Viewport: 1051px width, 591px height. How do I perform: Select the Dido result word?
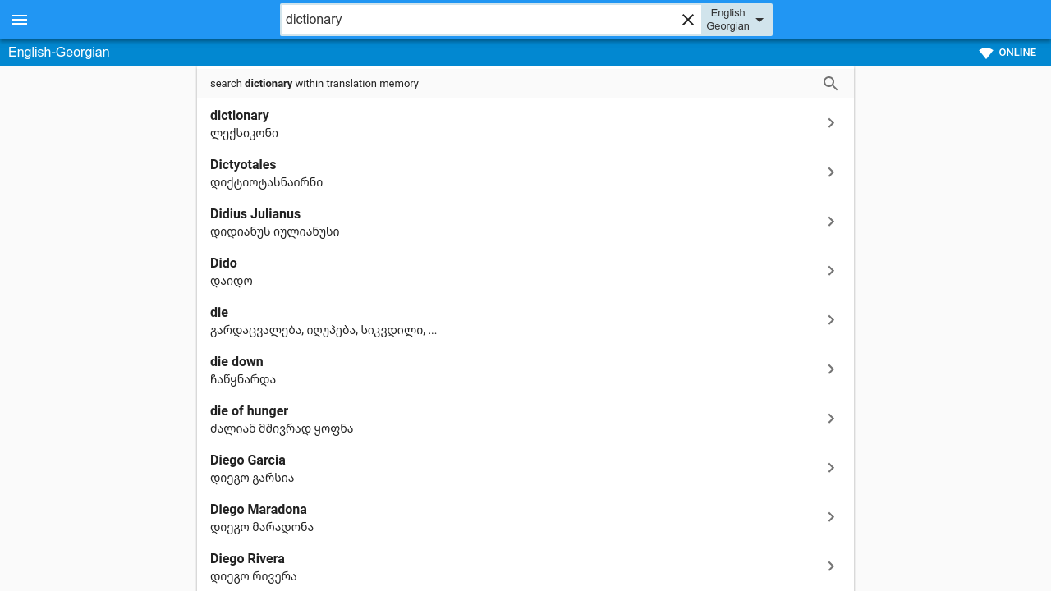223,263
